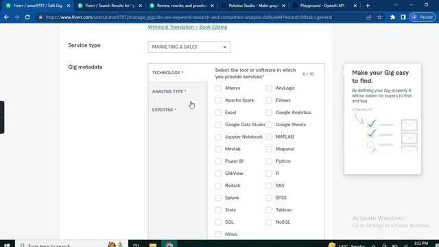The image size is (439, 247).
Task: Tick the Stata checkbox
Action: 218,210
